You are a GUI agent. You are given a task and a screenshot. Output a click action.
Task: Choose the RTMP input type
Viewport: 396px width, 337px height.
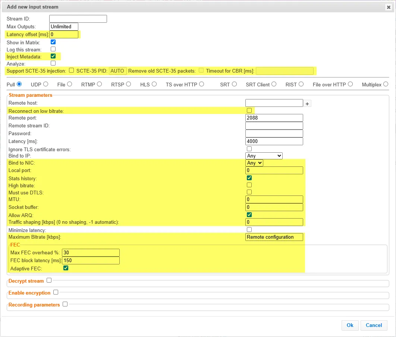pos(100,84)
